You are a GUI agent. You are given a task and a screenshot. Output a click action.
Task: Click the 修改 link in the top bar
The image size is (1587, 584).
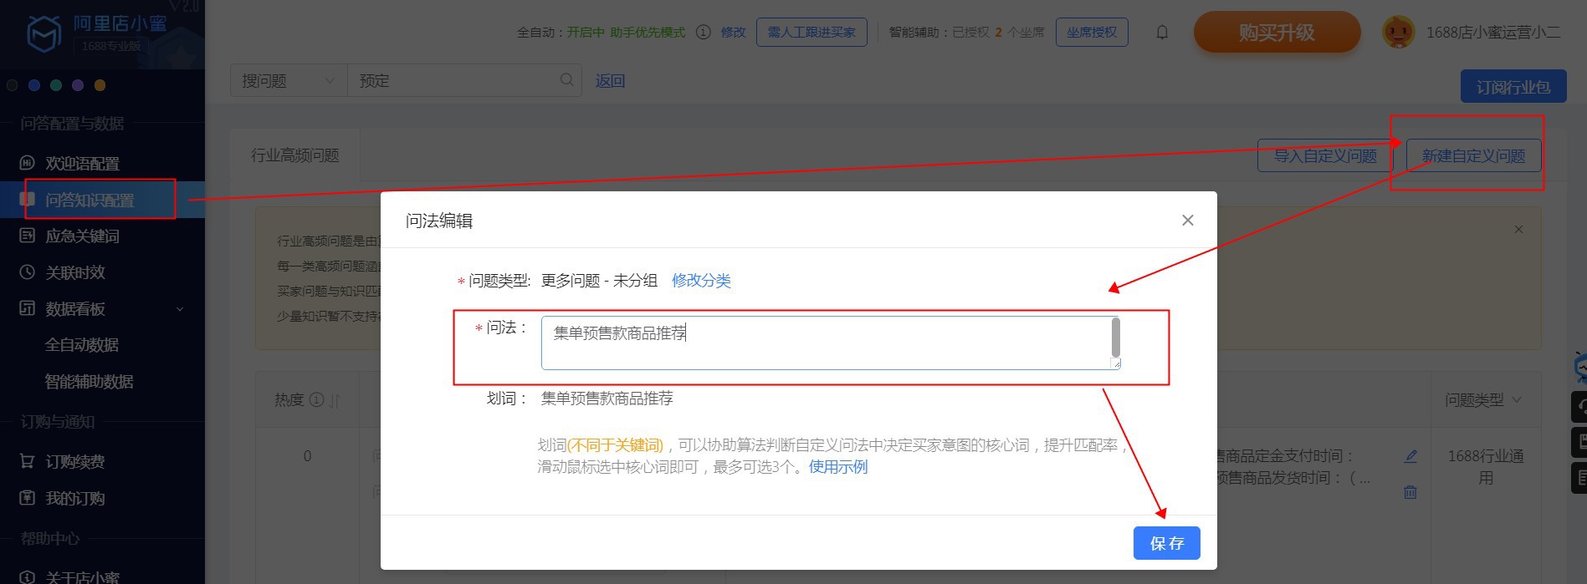pyautogui.click(x=733, y=32)
